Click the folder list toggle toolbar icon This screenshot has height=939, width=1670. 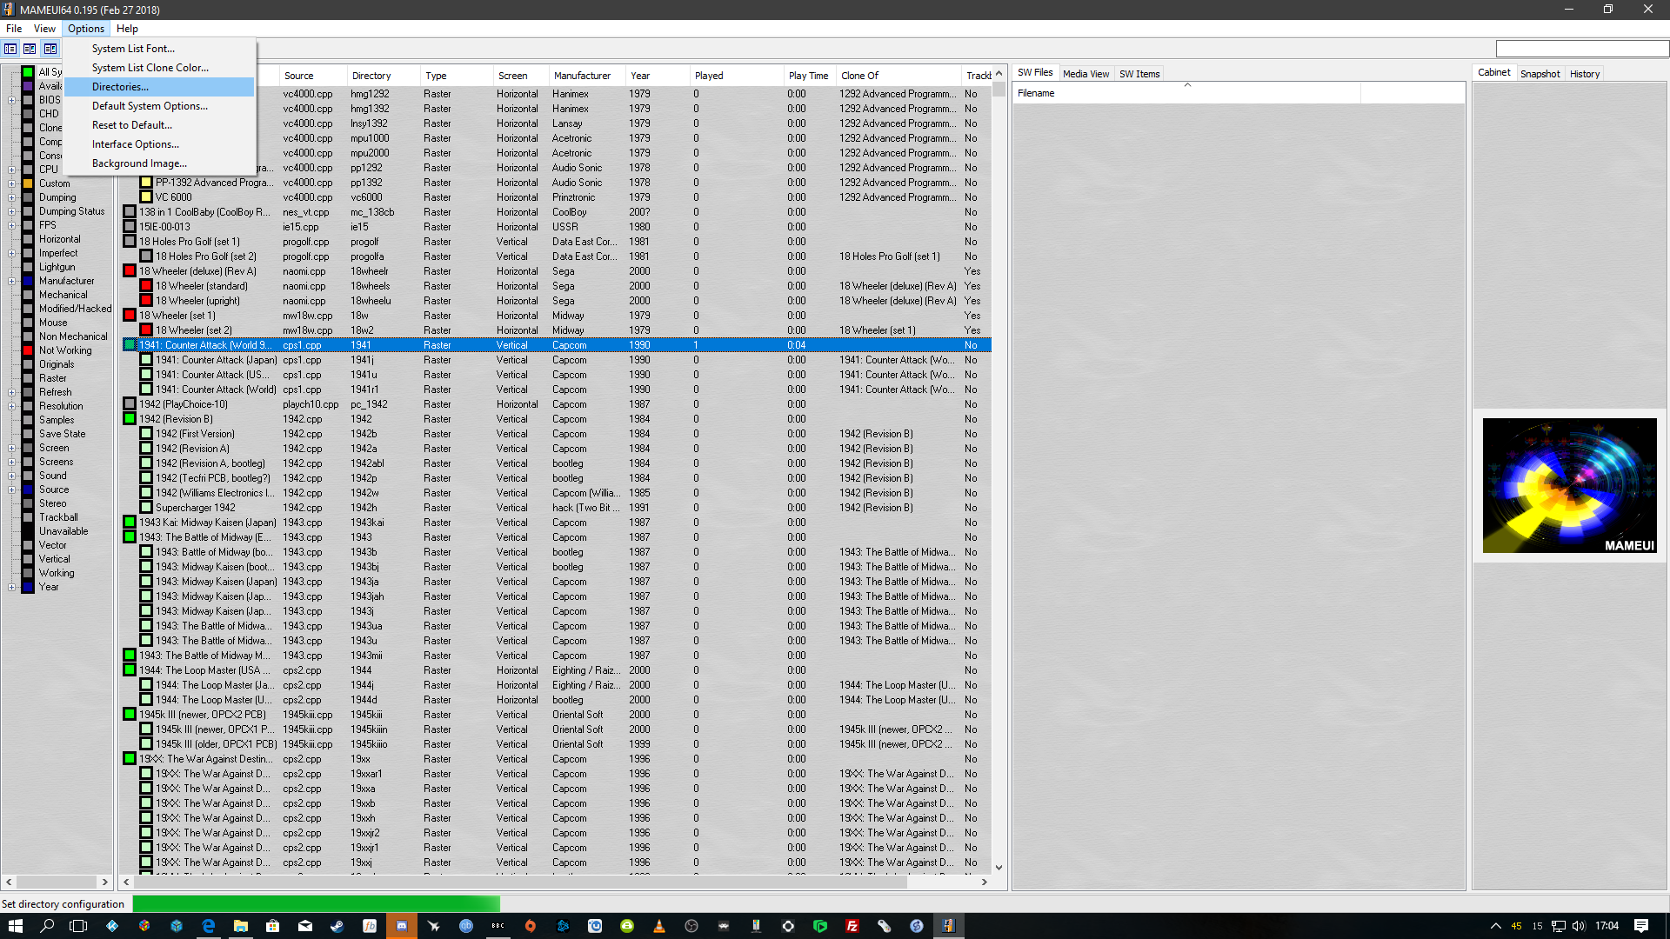coord(10,49)
